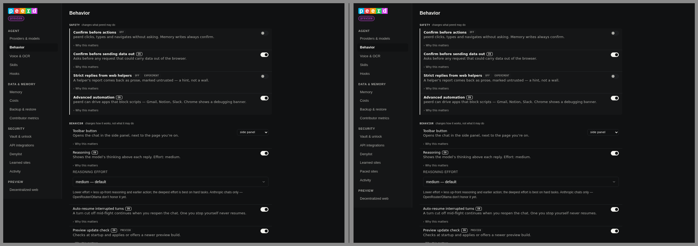Click the preview badge in the right pane
The image size is (698, 246).
(x=366, y=18)
